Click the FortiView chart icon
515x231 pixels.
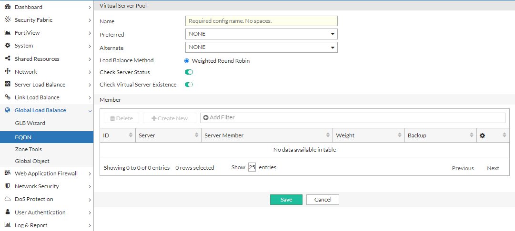(8, 33)
